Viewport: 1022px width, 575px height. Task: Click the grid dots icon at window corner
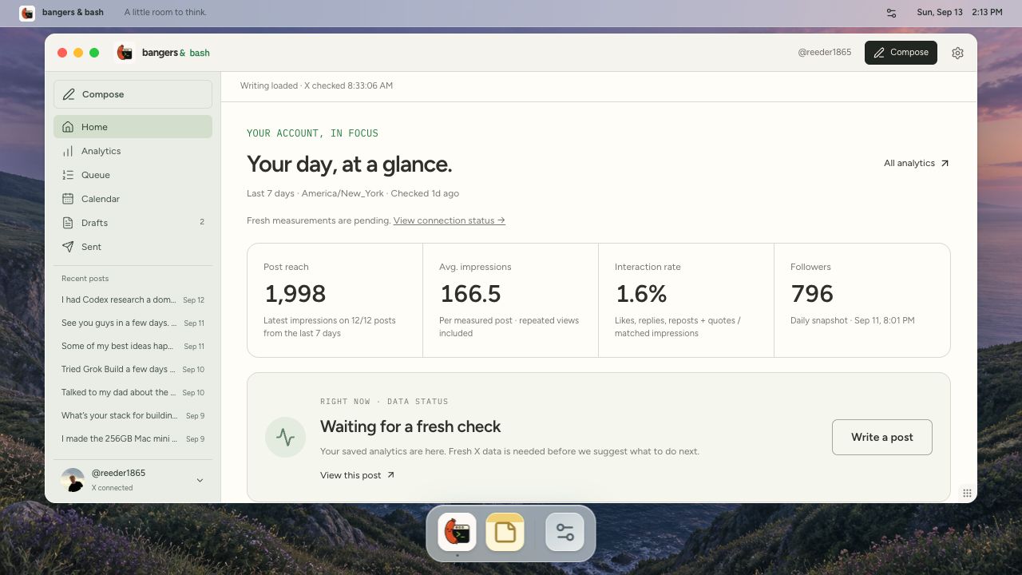[967, 493]
